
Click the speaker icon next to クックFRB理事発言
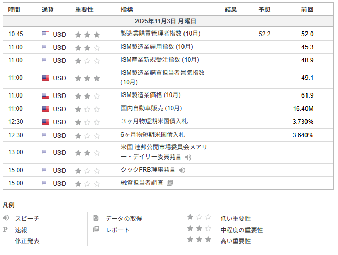(x=182, y=170)
